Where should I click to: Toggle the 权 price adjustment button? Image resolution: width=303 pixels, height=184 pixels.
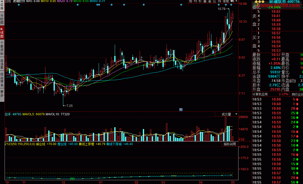click(x=200, y=1)
